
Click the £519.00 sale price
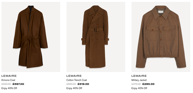pyautogui.click(x=83, y=84)
